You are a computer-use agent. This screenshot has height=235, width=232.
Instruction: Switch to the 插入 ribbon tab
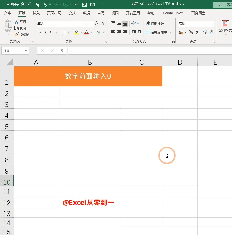tap(37, 13)
